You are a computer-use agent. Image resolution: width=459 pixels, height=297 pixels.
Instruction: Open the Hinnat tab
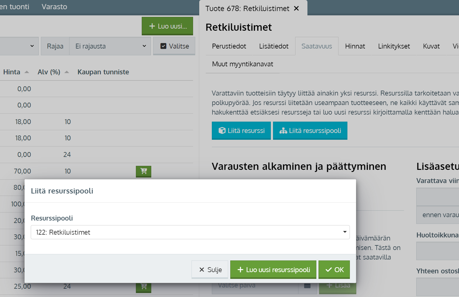click(x=355, y=46)
